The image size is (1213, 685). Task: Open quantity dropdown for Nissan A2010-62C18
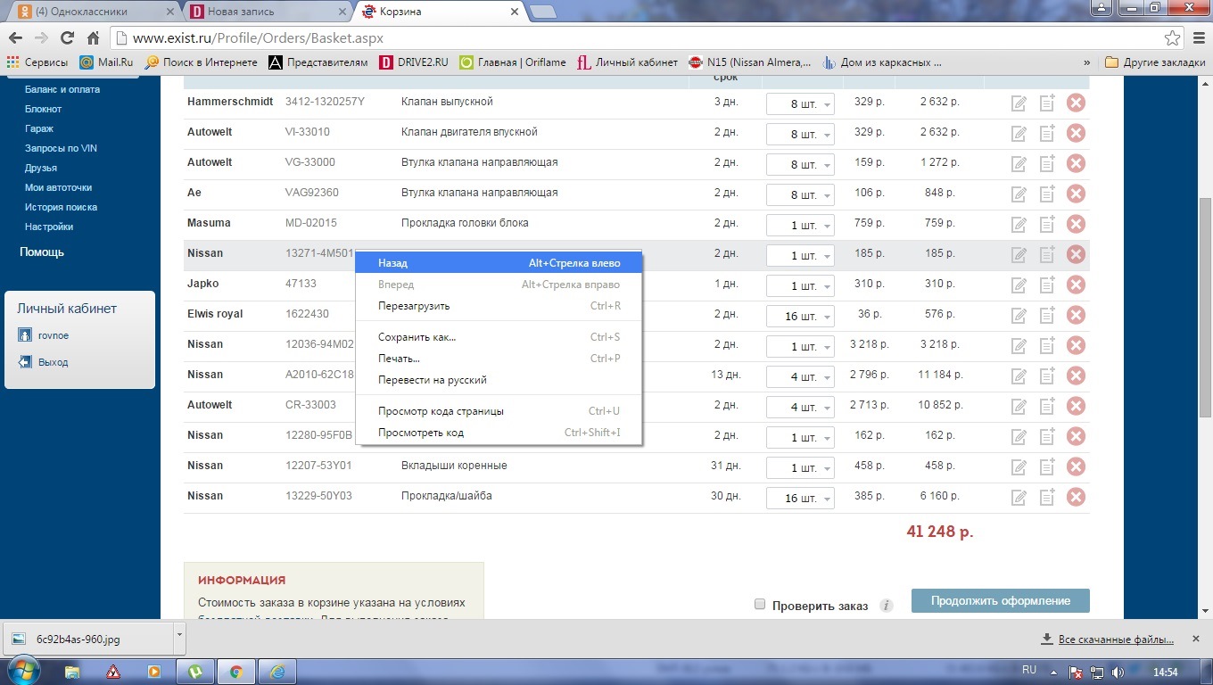tap(800, 377)
